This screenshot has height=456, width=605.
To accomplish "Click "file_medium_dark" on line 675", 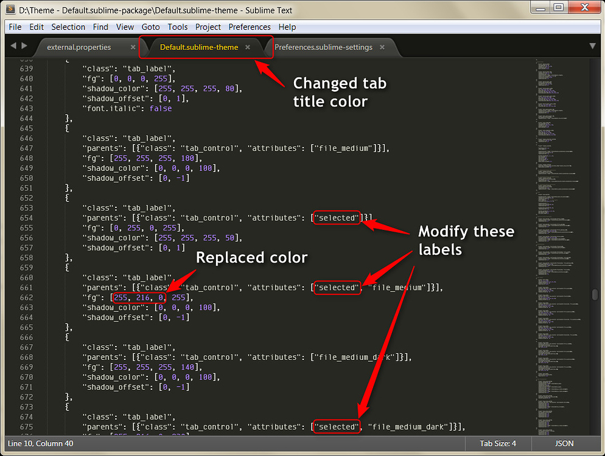I will tap(408, 427).
